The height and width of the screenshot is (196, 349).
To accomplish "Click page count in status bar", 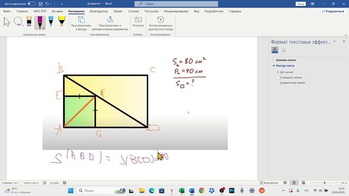I will click(x=10, y=183).
